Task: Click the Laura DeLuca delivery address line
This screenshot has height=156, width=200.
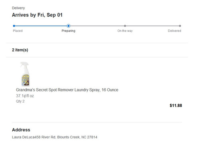Action: pos(54,137)
